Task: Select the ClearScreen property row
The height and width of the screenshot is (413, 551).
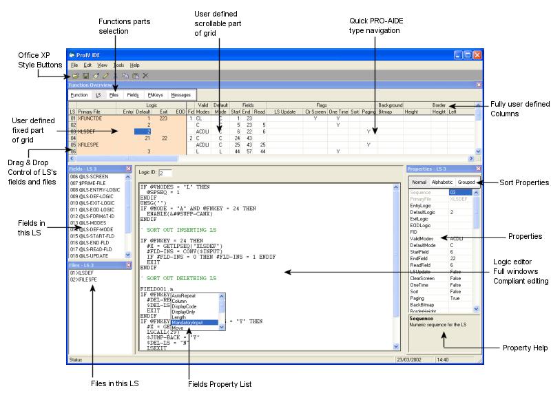Action: pos(441,278)
